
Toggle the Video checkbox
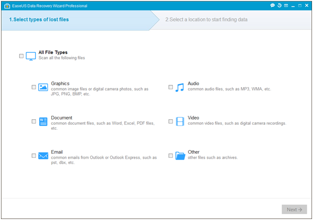(x=170, y=121)
